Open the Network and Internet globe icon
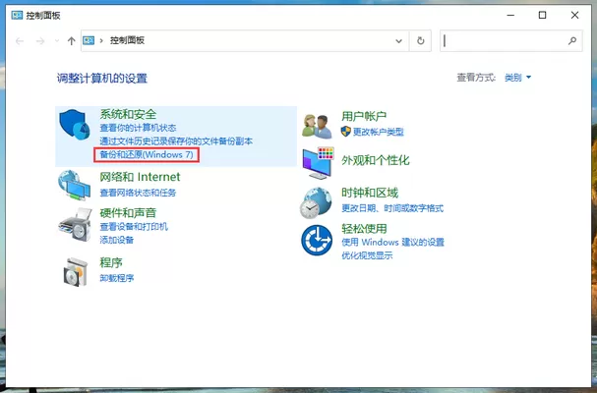 click(x=74, y=186)
